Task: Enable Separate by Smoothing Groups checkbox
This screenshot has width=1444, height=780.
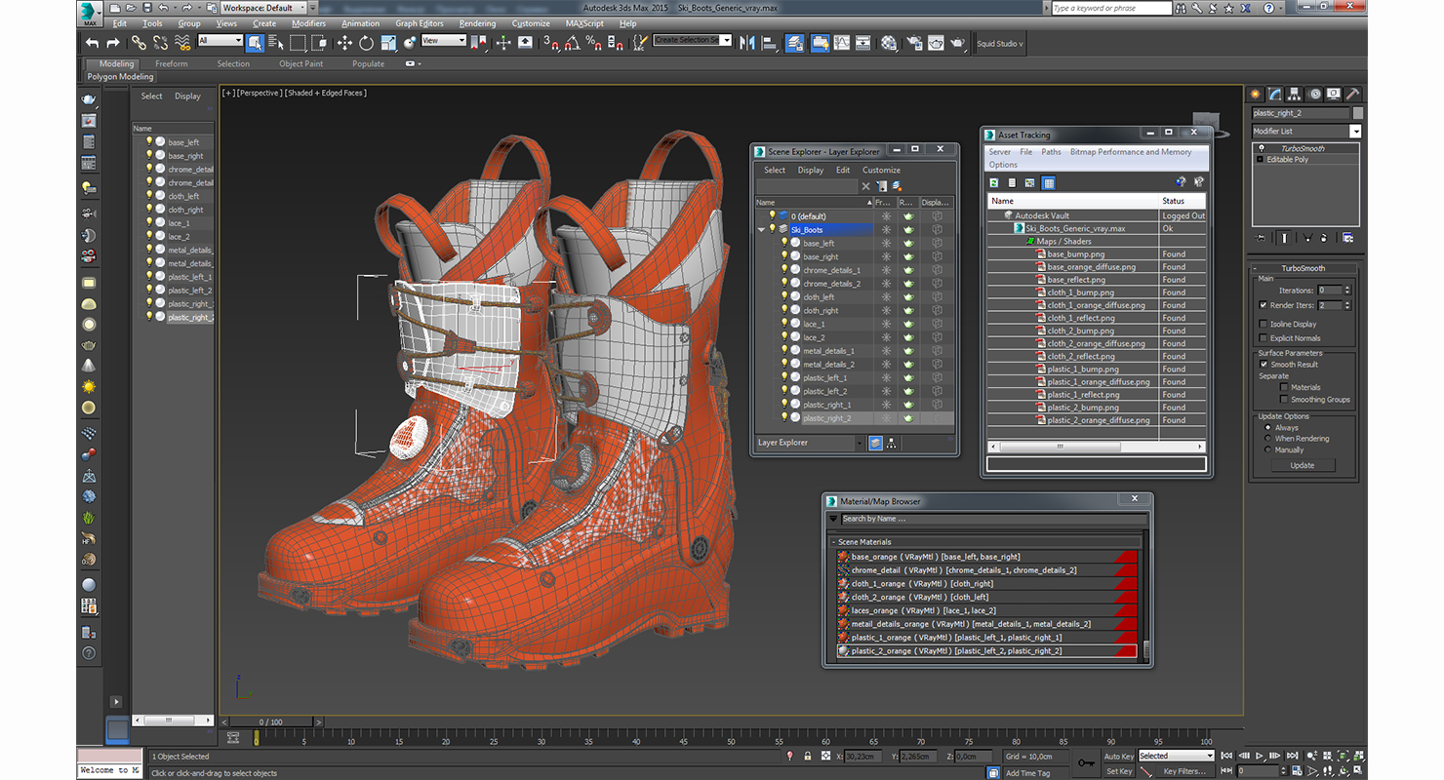Action: point(1284,399)
